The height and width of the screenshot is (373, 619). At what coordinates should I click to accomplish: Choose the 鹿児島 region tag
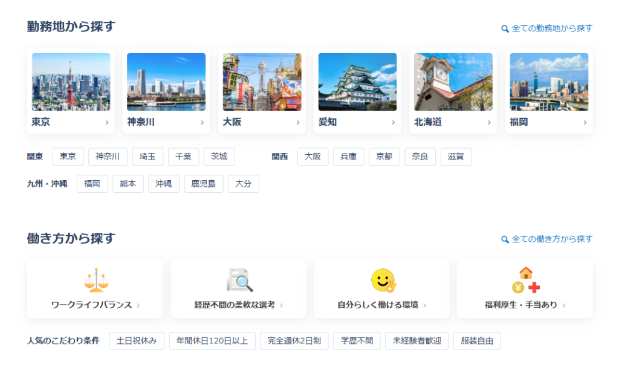click(204, 184)
